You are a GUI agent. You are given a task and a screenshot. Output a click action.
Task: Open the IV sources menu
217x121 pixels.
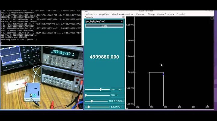pos(140,14)
